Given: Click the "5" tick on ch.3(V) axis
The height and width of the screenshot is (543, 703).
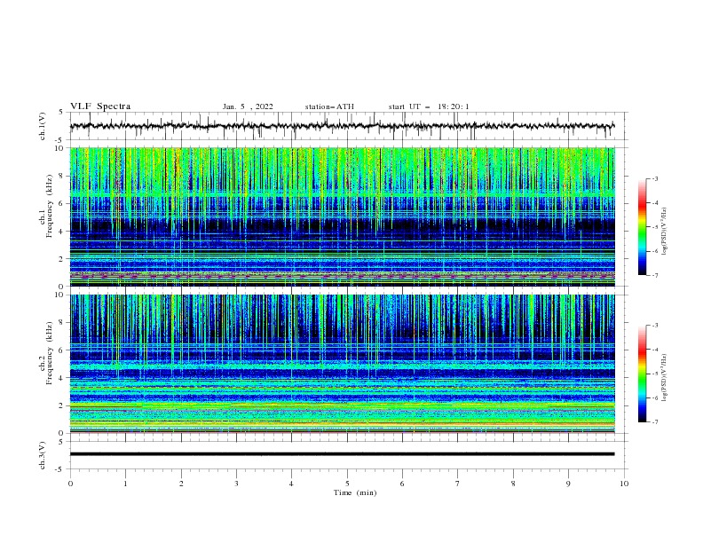Looking at the screenshot, I should tap(62, 442).
